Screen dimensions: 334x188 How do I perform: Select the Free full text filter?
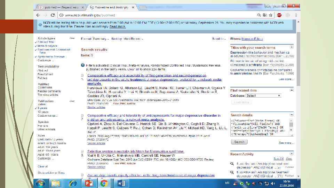[45, 74]
